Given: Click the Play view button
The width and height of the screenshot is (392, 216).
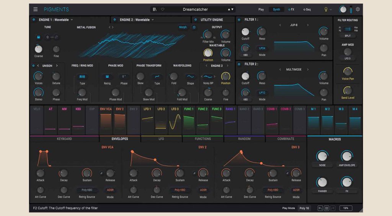Looking at the screenshot, I should [261, 10].
